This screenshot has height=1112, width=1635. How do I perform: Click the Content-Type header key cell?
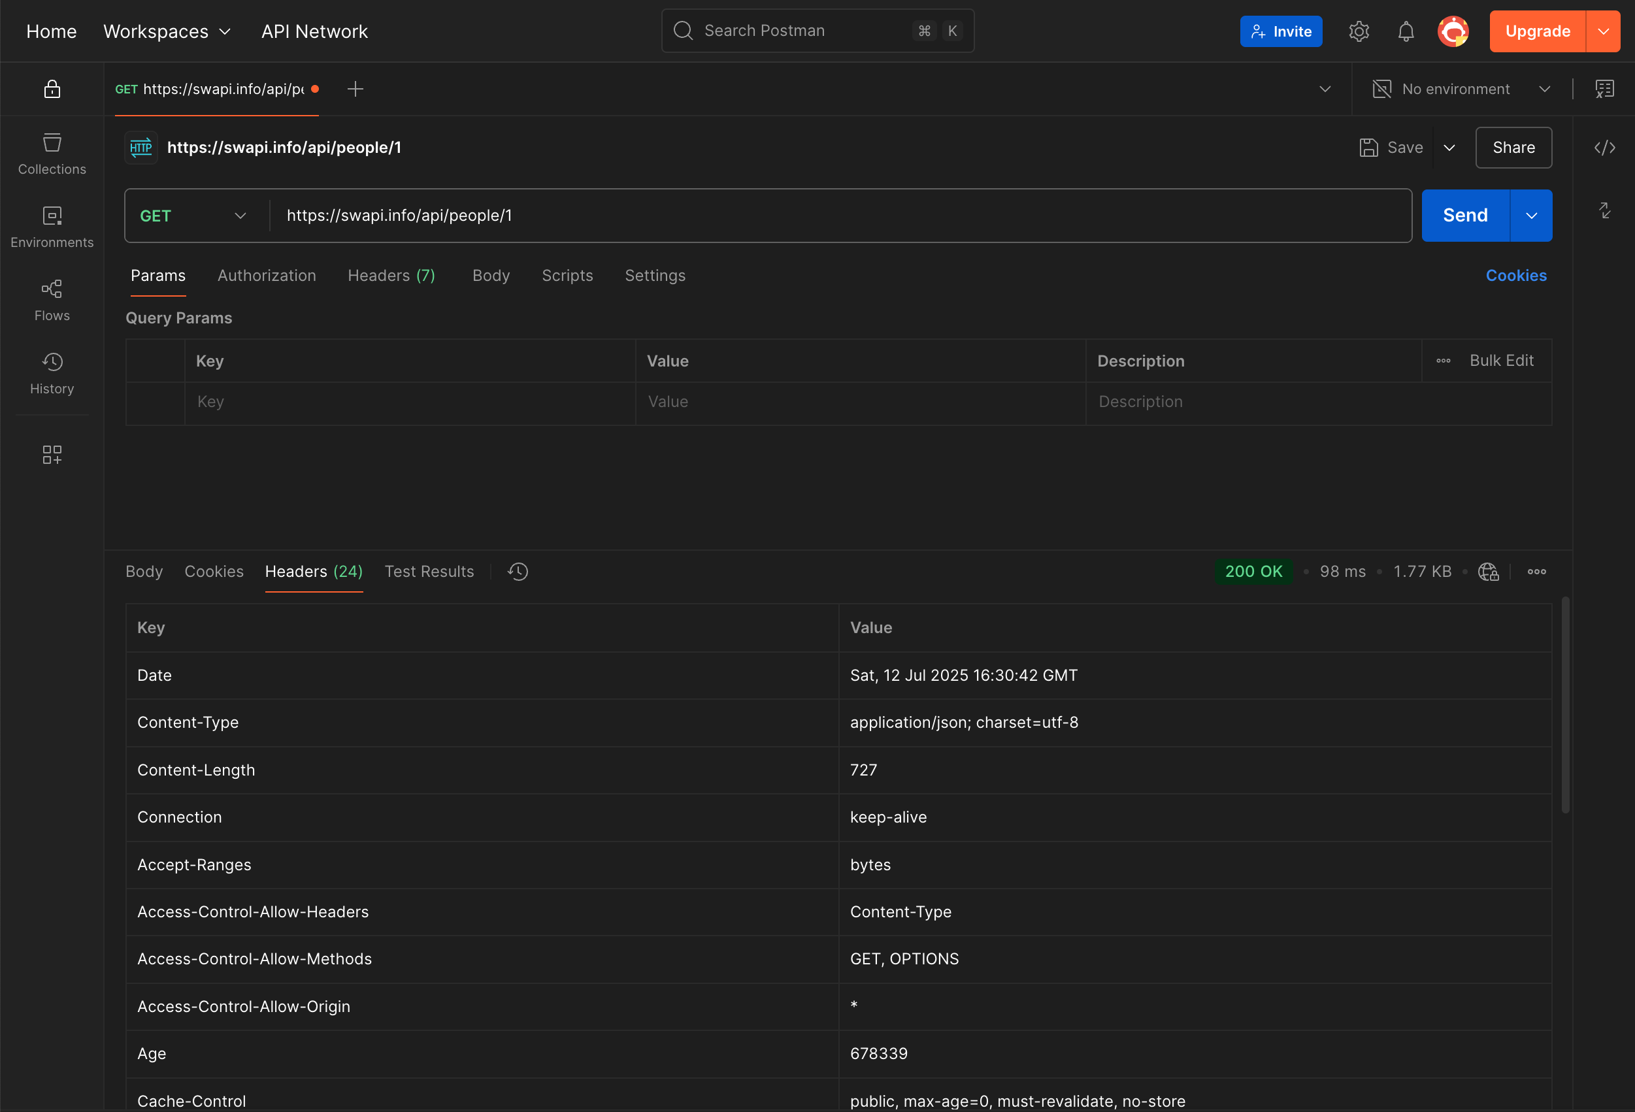coord(482,723)
